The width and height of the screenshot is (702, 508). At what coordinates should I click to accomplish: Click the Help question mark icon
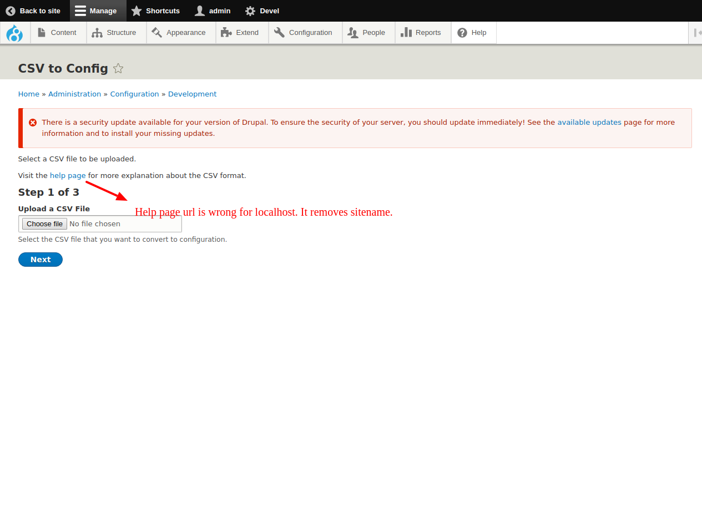click(462, 33)
